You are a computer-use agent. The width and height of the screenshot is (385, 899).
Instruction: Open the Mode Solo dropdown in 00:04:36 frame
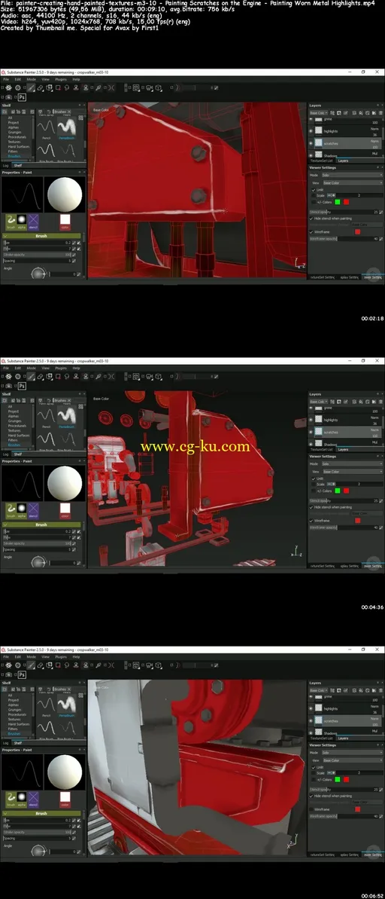[352, 464]
